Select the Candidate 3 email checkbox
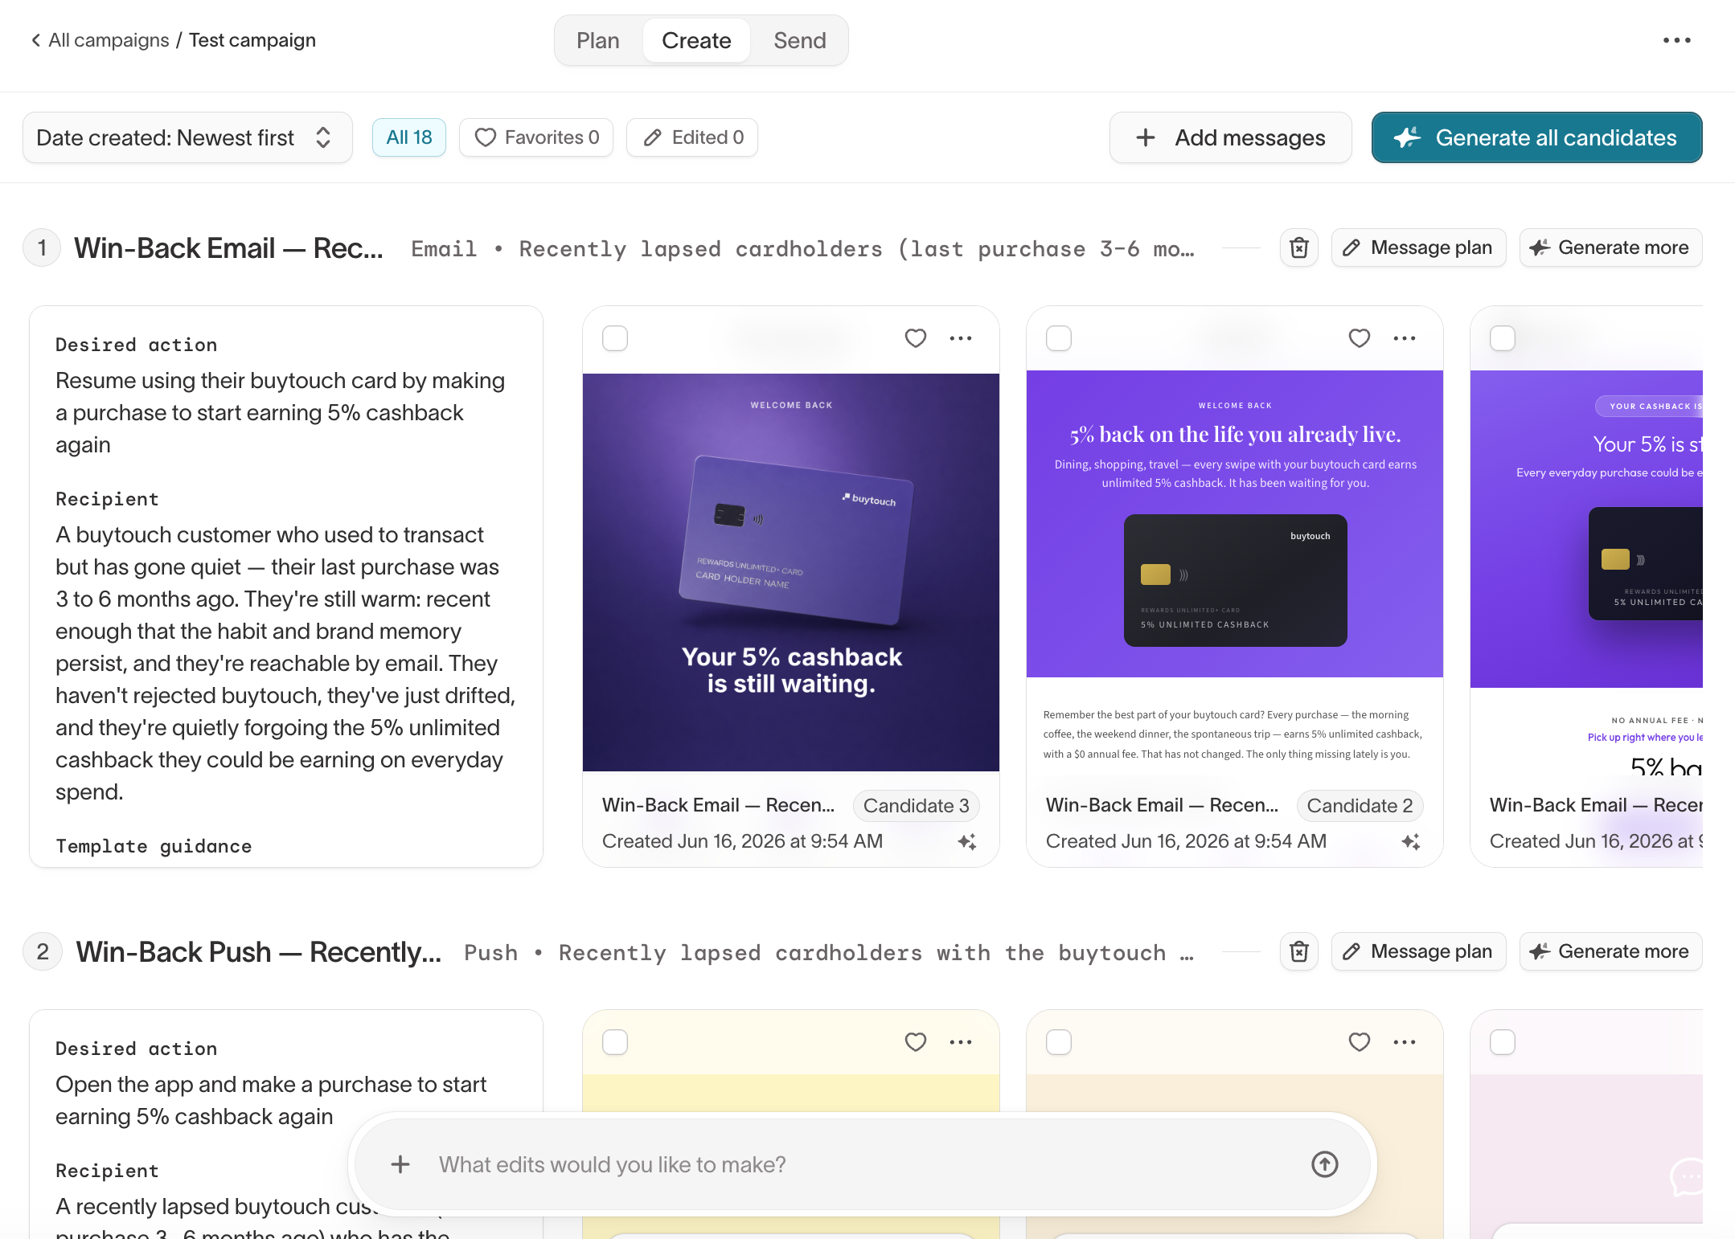This screenshot has height=1239, width=1735. (x=615, y=338)
